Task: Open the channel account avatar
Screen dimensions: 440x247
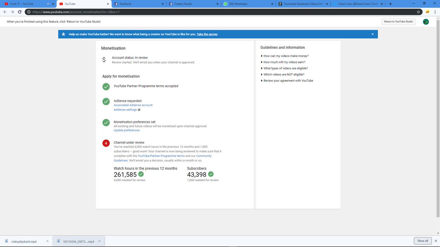Action: (426, 22)
